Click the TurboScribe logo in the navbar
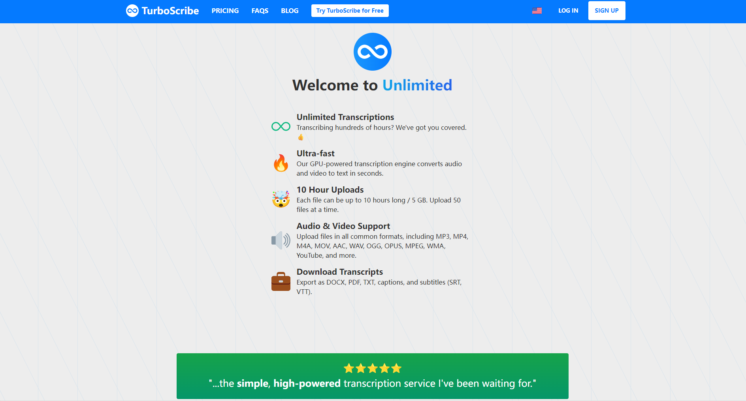Viewport: 746px width, 401px height. (x=162, y=11)
